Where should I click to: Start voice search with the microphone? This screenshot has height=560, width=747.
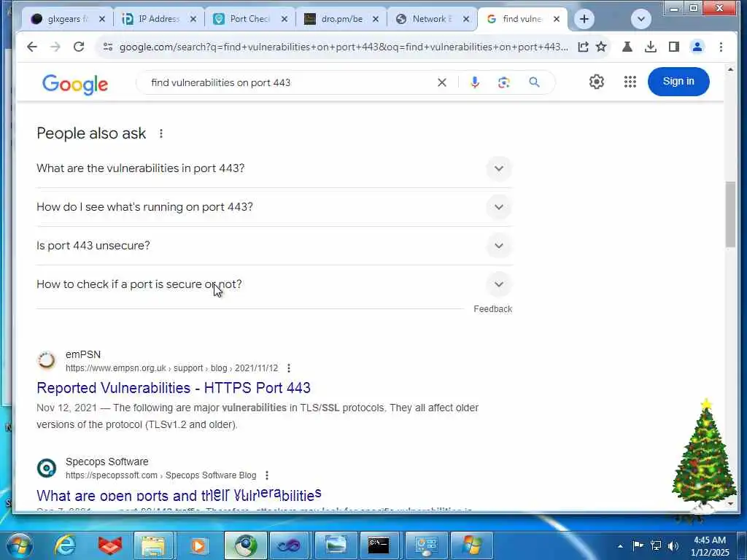click(474, 82)
